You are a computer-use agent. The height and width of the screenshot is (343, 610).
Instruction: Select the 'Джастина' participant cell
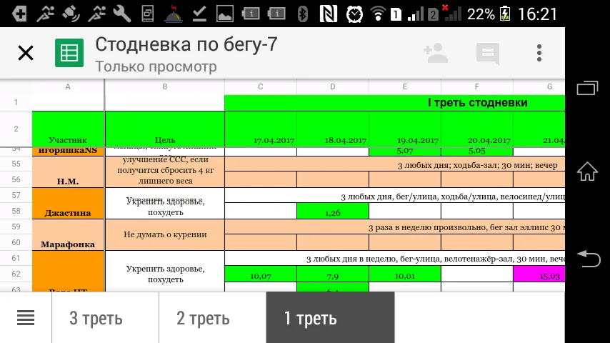click(x=68, y=204)
